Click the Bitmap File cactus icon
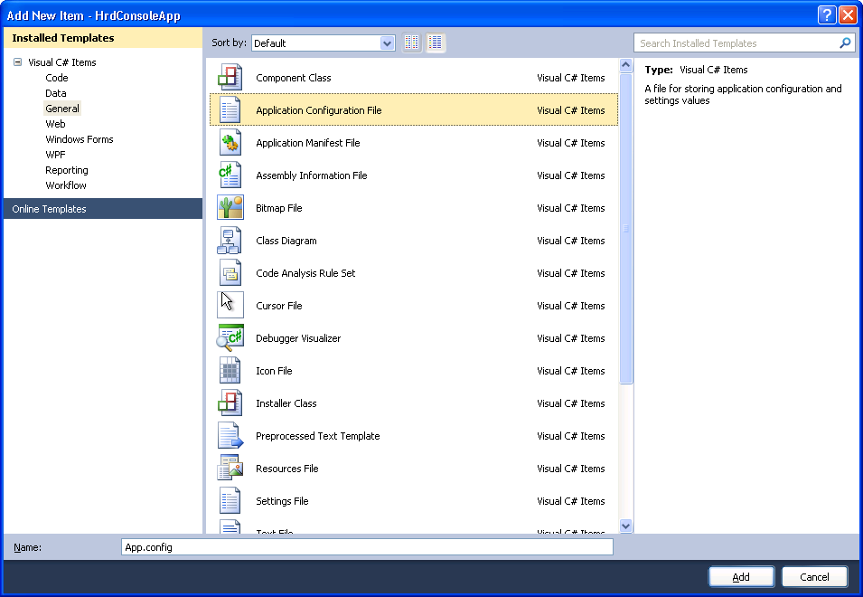 (x=230, y=208)
